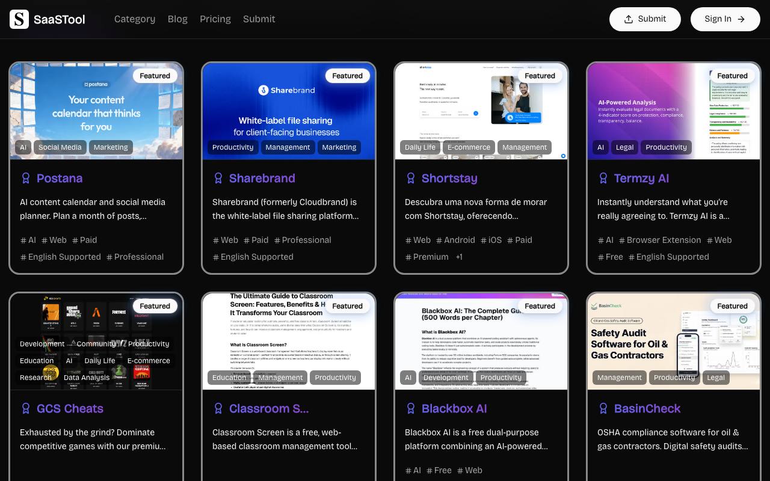Click the award icon beside Termzy AI
The width and height of the screenshot is (770, 481).
[x=603, y=178]
